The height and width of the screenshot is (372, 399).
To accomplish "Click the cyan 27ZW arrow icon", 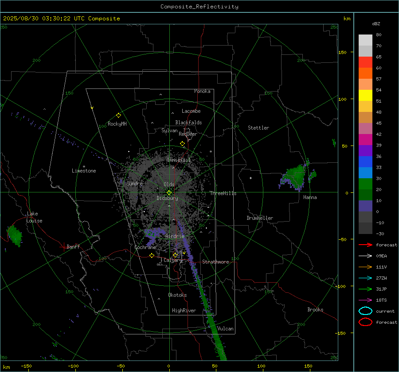I will [x=365, y=278].
